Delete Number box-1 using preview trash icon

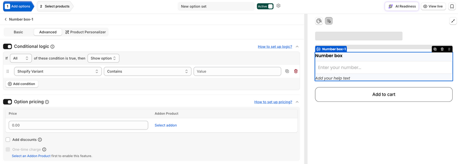tap(442, 49)
